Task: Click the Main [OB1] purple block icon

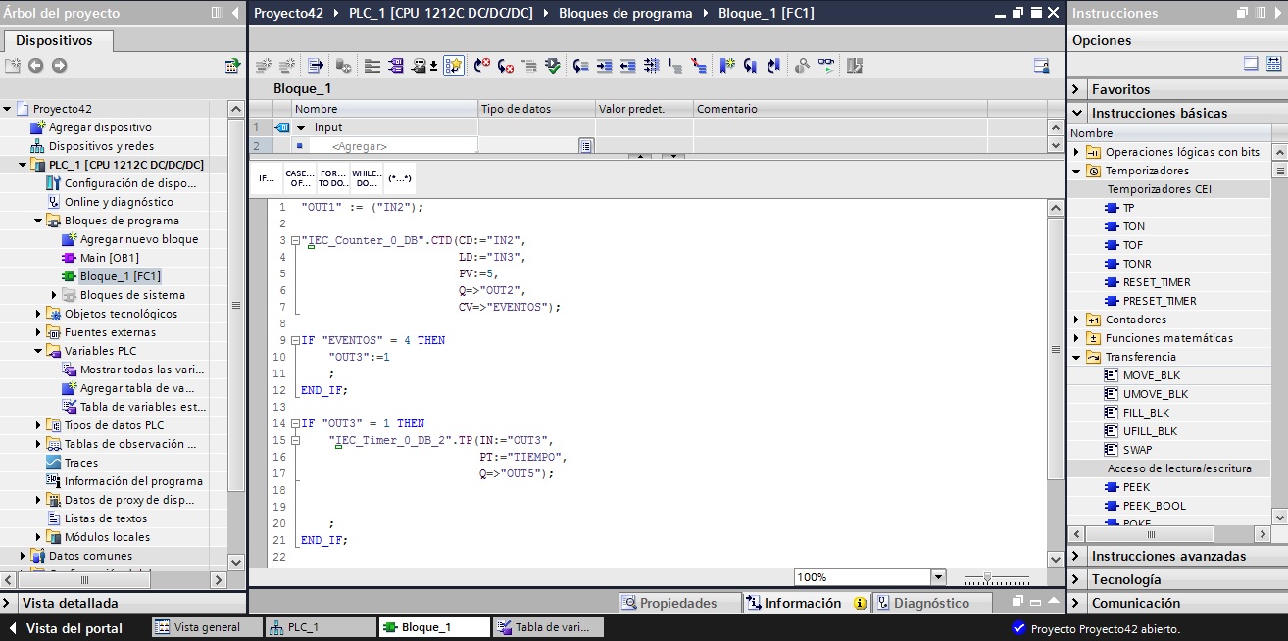Action: click(70, 258)
